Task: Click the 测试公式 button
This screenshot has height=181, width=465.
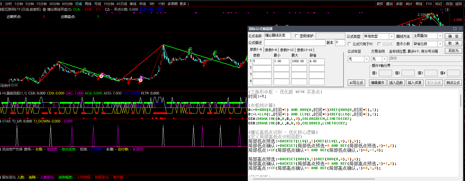Action: click(453, 83)
